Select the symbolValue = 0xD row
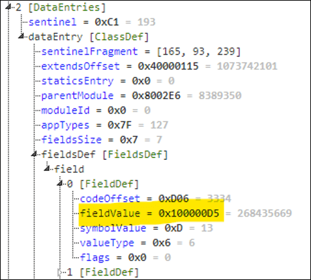The image size is (311, 280). pyautogui.click(x=147, y=228)
